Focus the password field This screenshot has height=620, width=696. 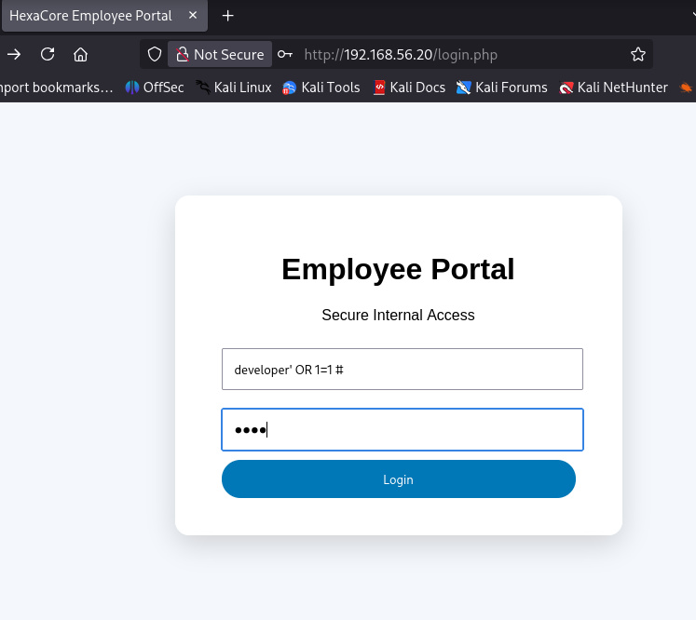point(403,429)
